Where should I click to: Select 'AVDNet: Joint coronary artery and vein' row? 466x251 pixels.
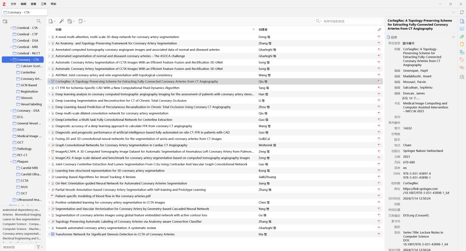coord(215,75)
